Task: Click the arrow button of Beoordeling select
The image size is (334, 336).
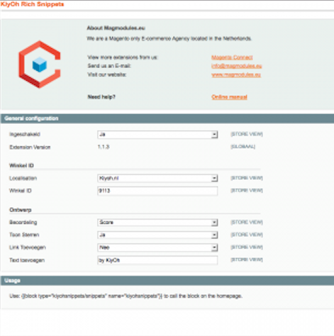Action: (214, 223)
